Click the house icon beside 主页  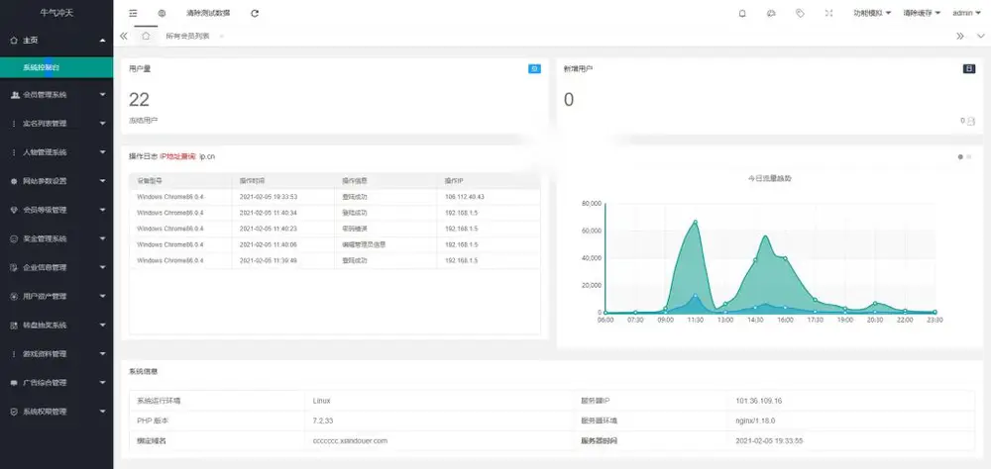pos(15,41)
